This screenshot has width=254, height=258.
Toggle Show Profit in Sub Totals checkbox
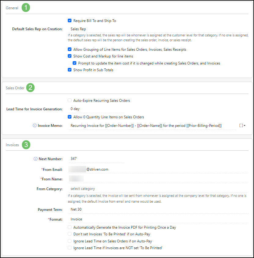pos(70,70)
